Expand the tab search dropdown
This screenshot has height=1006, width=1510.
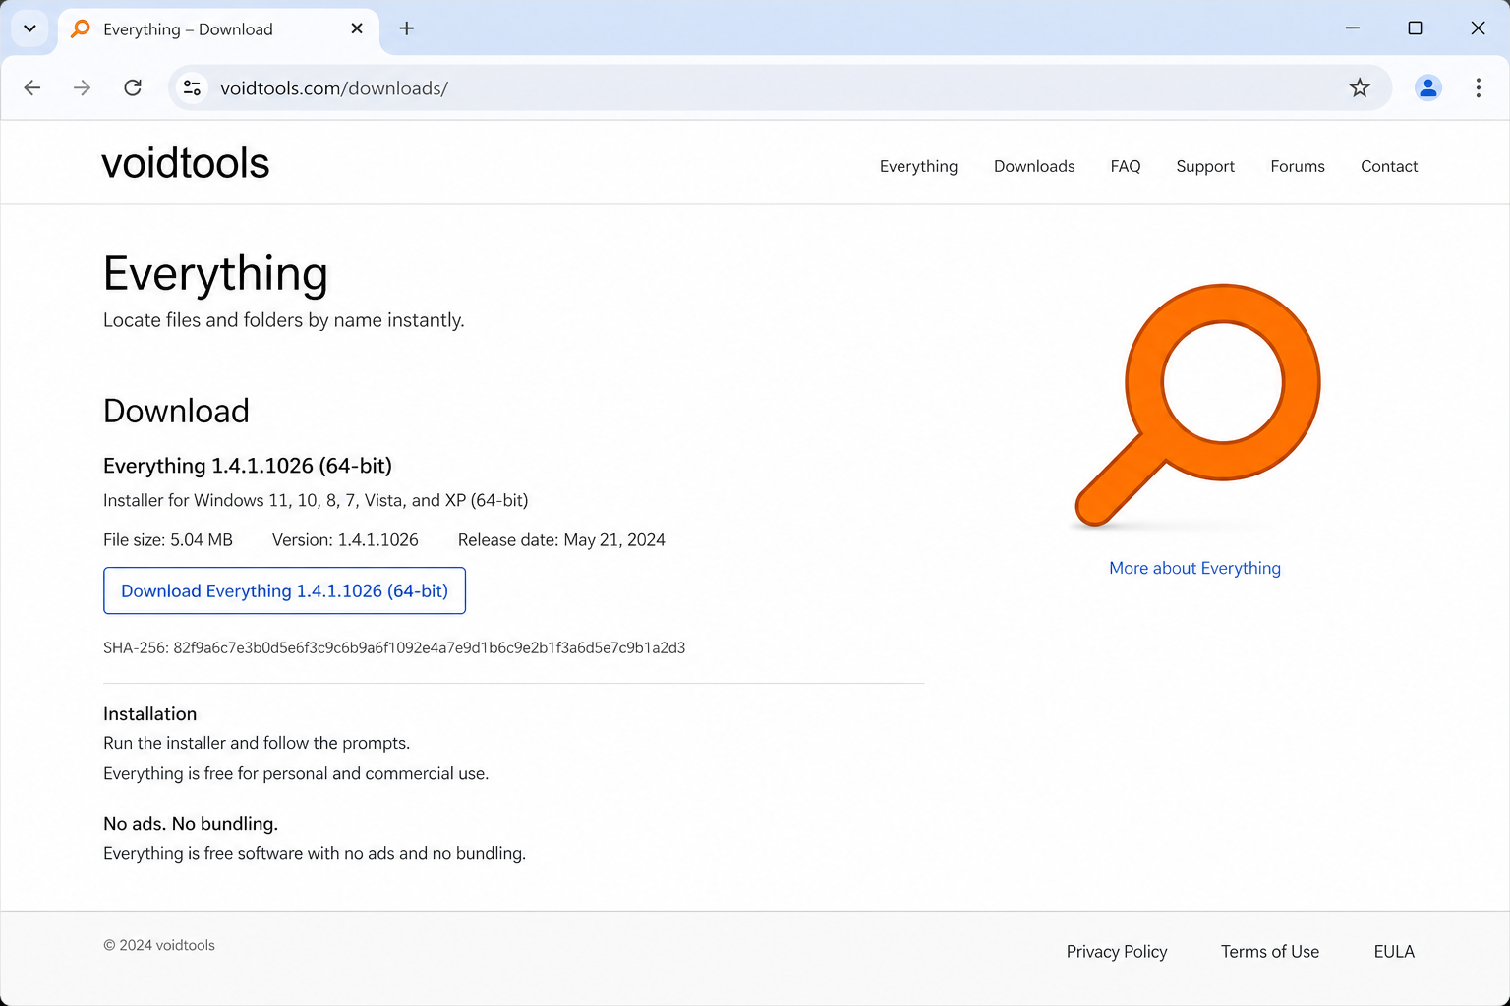click(29, 28)
